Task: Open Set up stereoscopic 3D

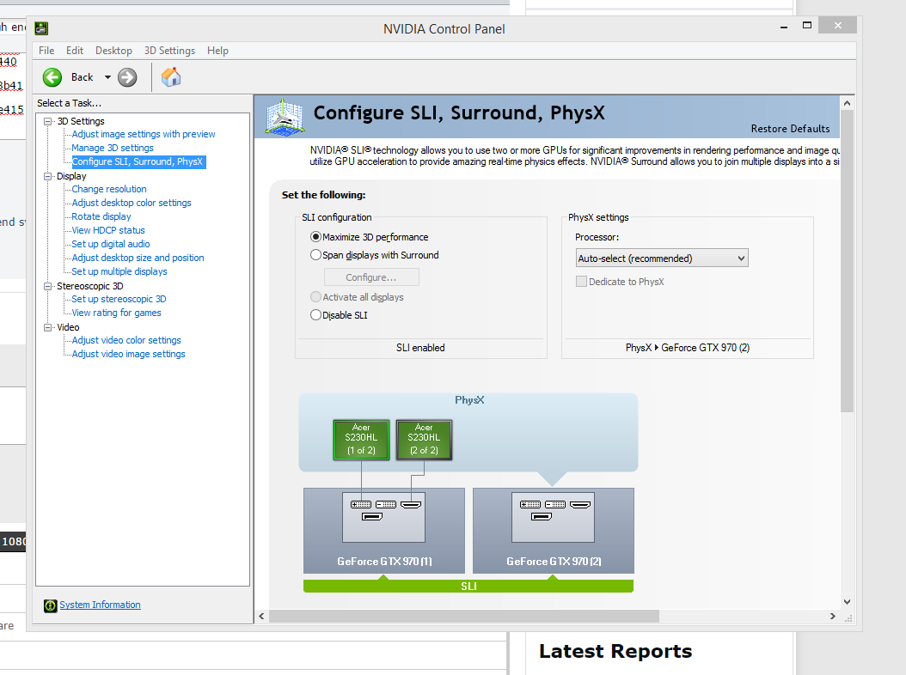Action: (119, 299)
